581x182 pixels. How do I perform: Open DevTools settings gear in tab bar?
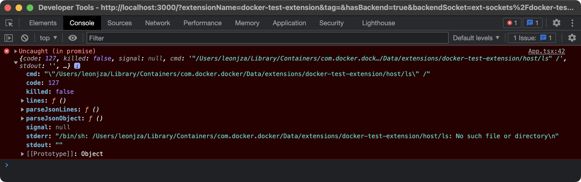pyautogui.click(x=556, y=23)
